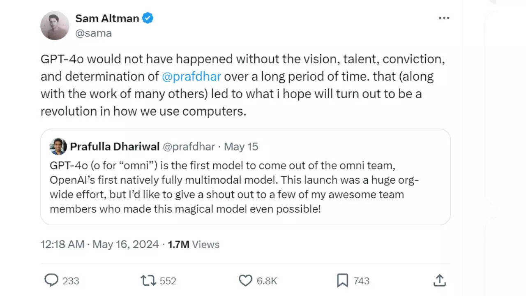The width and height of the screenshot is (526, 296).
Task: Click the blue @prafdhar mention in tweet text
Action: [191, 76]
